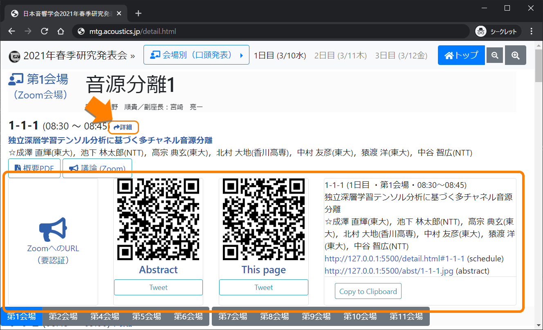Switch to 3日目 (3/12金) schedule
Image resolution: width=543 pixels, height=330 pixels.
point(401,56)
